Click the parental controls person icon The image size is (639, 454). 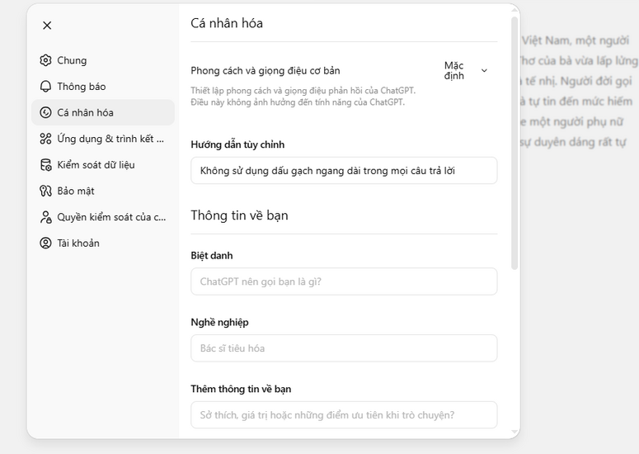coord(45,217)
